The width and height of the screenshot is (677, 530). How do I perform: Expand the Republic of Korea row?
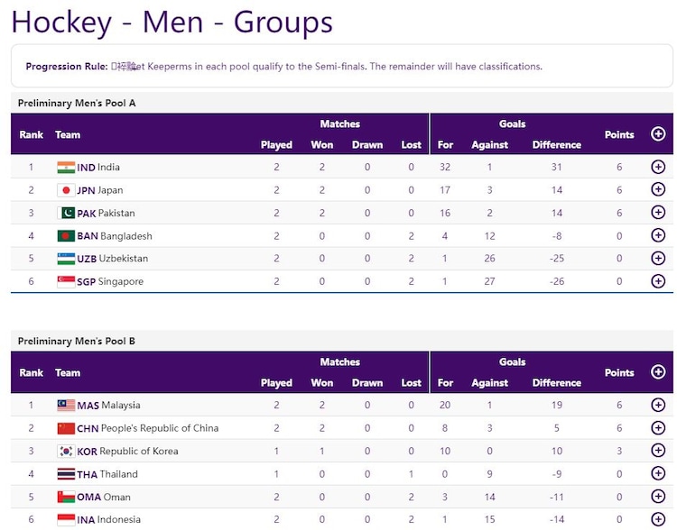658,452
